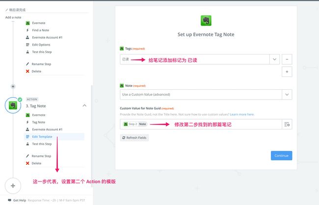The width and height of the screenshot is (319, 205).
Task: Click the pencil Rename icon under Find a Note
Action: (27, 64)
